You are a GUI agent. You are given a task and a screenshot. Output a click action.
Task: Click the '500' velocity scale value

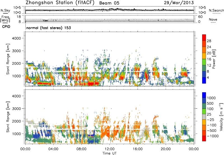(210, 103)
